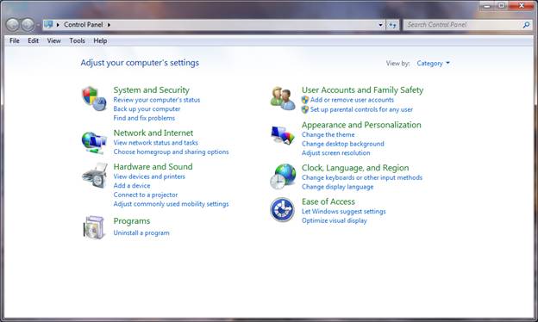Expand the arrow after Control Panel breadcrumb
The width and height of the screenshot is (538, 322).
[109, 25]
